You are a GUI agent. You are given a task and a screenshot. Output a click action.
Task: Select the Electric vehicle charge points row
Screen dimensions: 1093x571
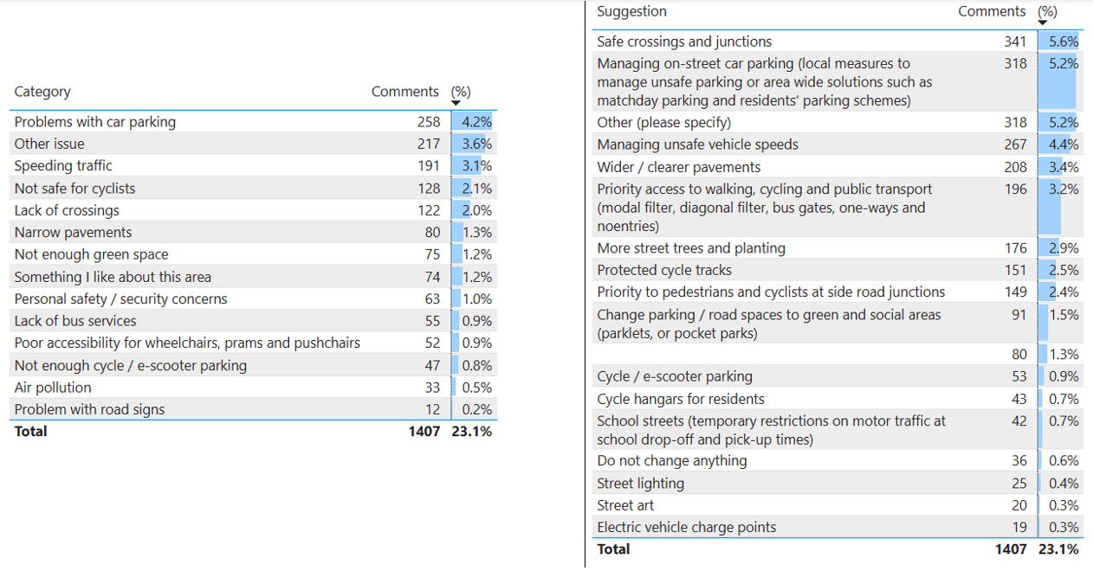[x=687, y=527]
